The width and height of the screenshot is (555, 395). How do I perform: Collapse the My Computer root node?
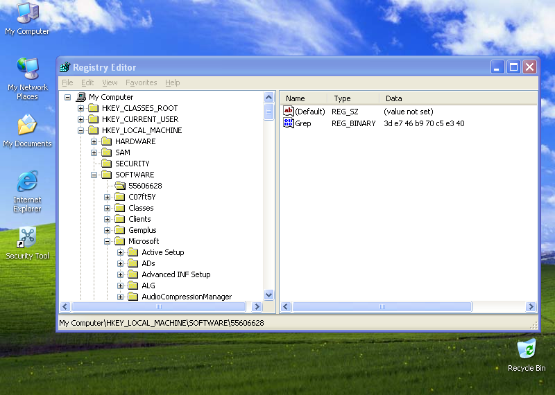tap(67, 97)
